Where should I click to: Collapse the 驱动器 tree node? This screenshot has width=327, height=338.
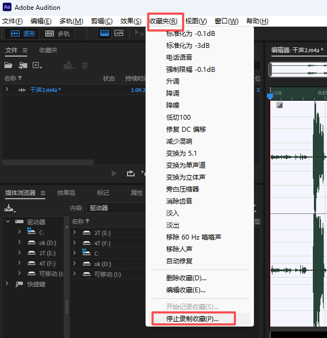(x=8, y=222)
